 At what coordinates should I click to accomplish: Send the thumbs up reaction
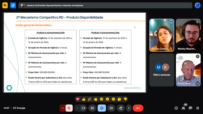(84, 99)
